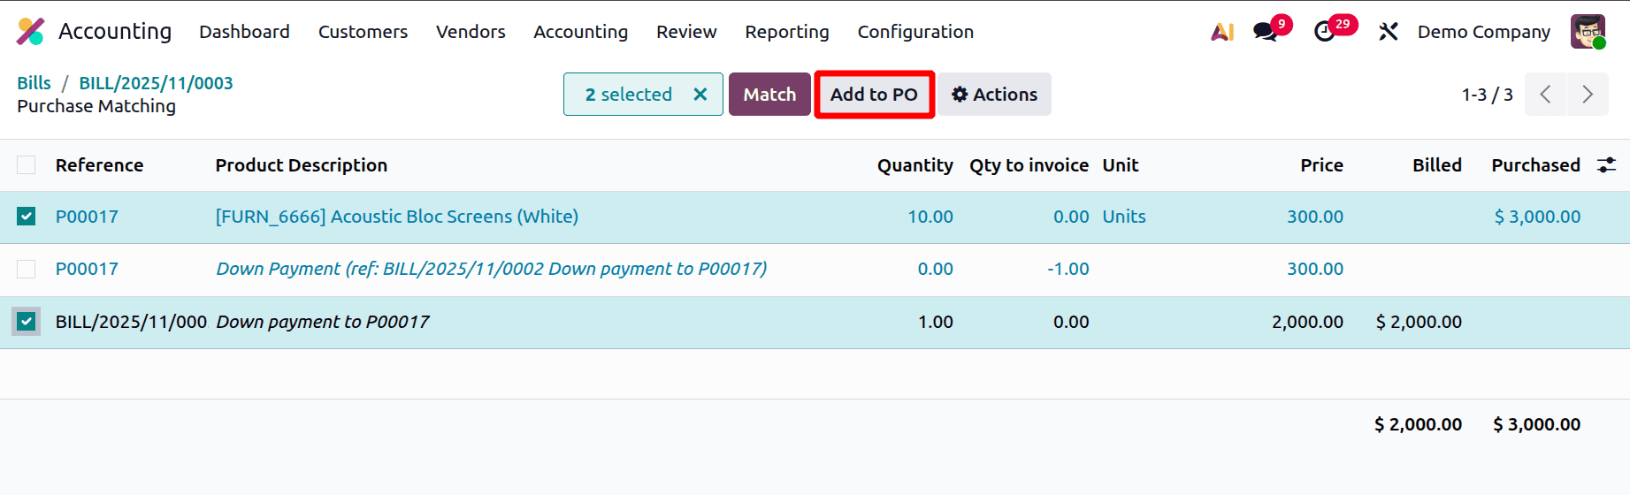
Task: Open the user avatar menu
Action: 1588,32
